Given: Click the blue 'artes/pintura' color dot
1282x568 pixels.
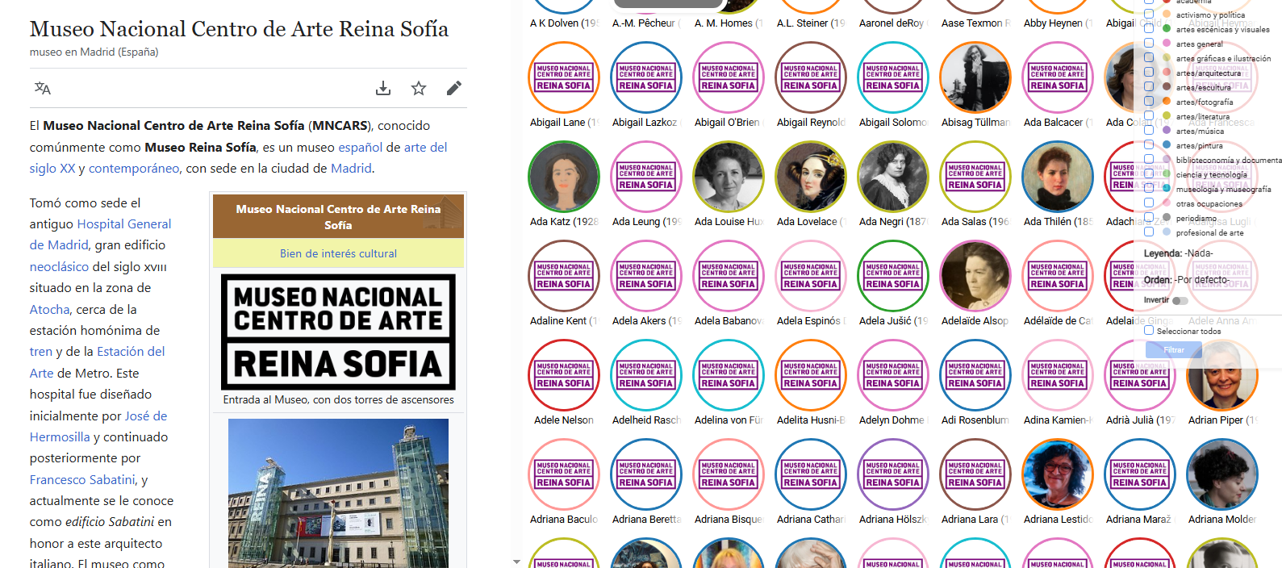Looking at the screenshot, I should tap(1167, 145).
